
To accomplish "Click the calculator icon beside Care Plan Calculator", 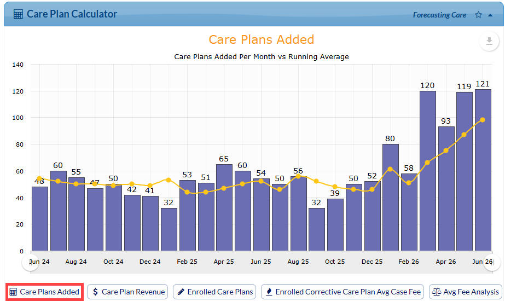I will (x=18, y=14).
